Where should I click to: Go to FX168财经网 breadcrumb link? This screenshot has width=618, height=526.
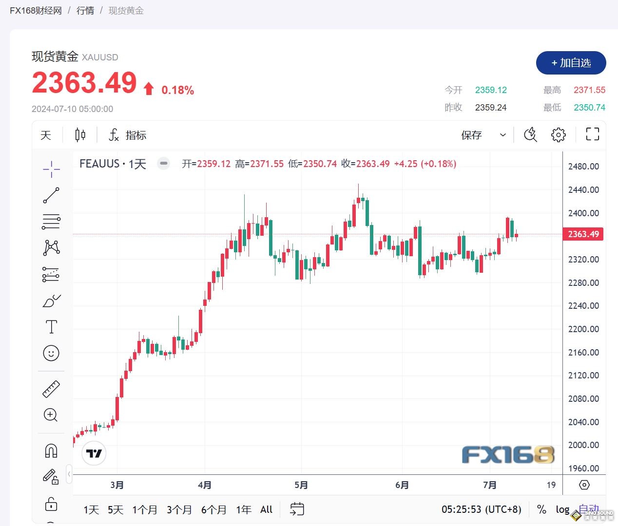coord(36,11)
